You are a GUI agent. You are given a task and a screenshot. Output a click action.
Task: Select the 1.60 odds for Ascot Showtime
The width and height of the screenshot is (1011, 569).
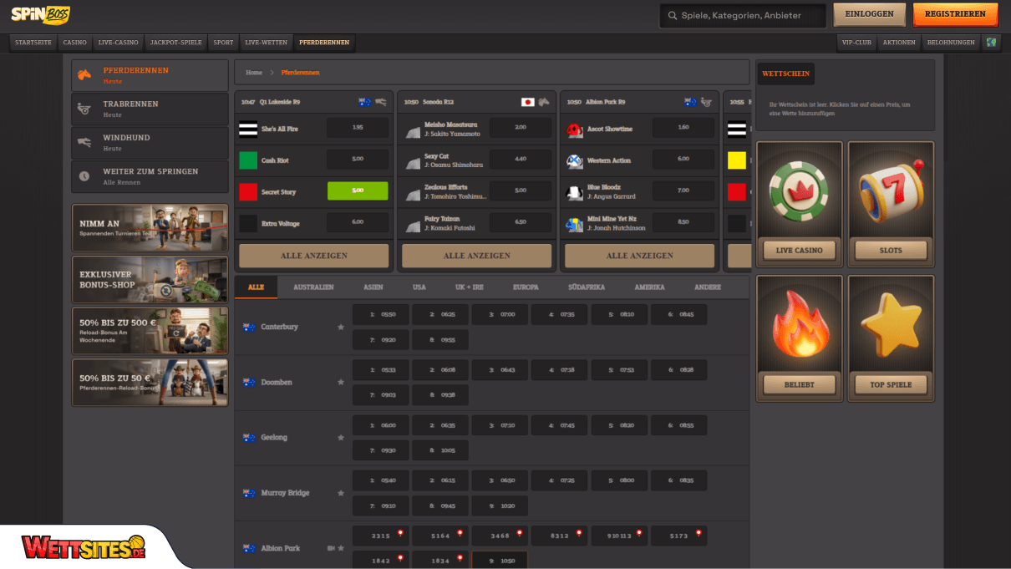point(683,128)
